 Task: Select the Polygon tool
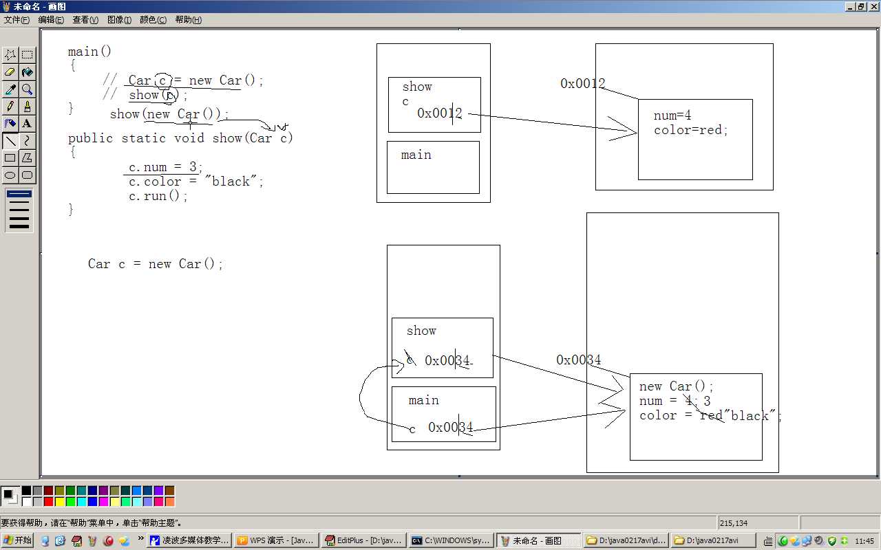click(28, 158)
